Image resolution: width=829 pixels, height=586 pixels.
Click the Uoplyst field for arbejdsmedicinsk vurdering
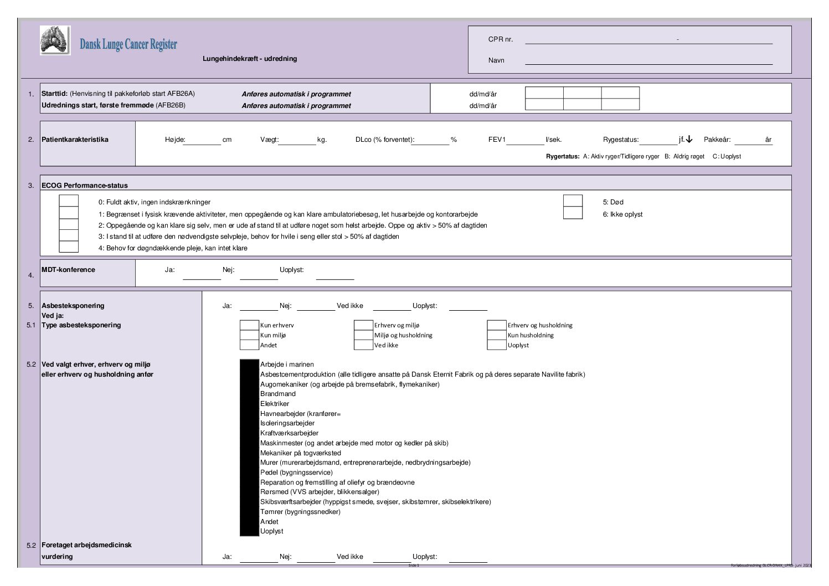click(x=468, y=557)
